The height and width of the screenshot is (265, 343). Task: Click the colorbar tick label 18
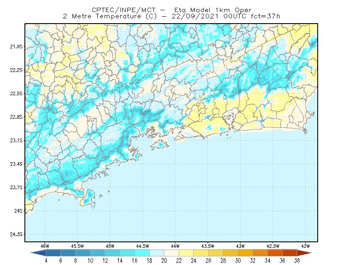point(149,261)
